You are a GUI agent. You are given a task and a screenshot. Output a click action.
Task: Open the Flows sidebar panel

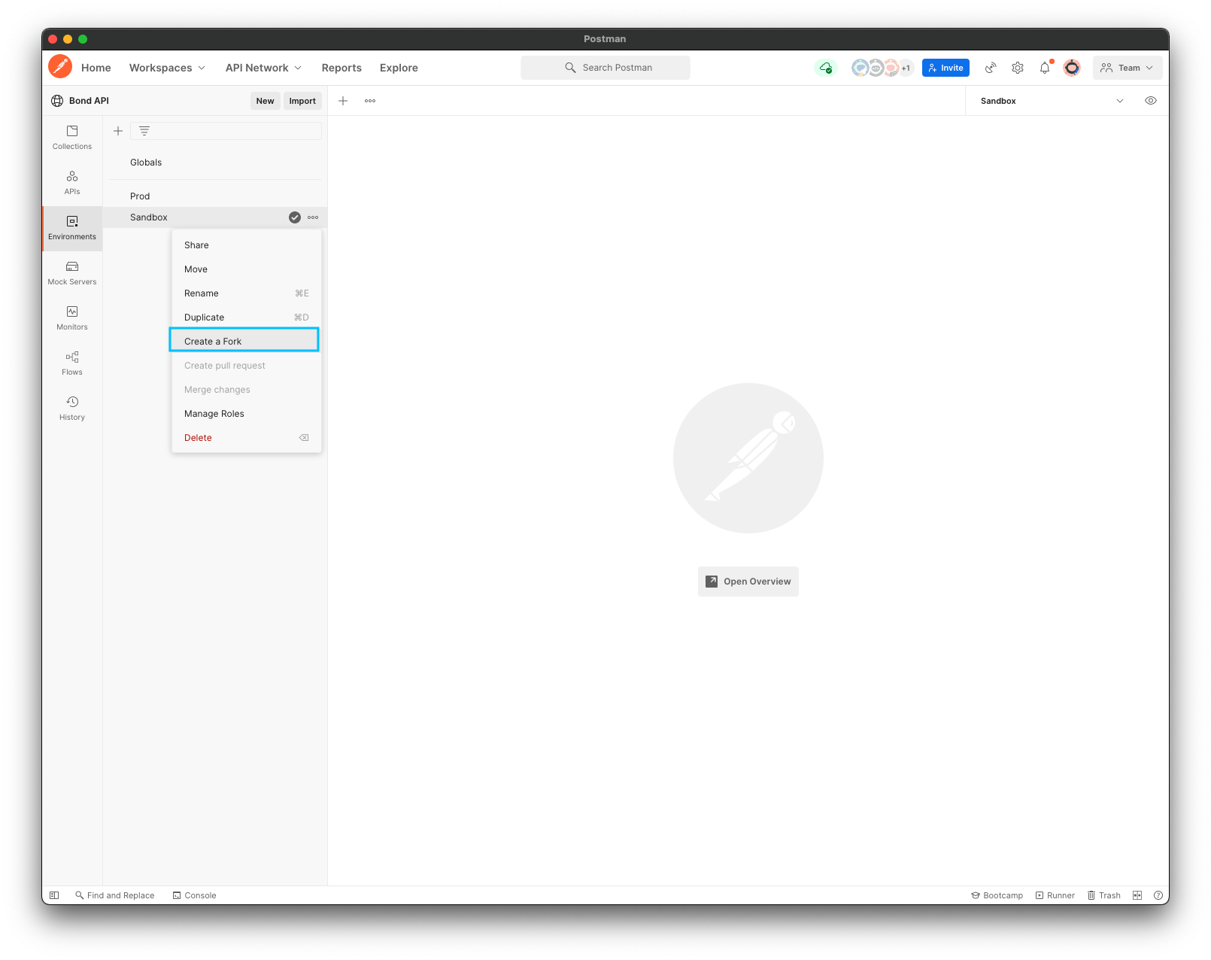(72, 363)
